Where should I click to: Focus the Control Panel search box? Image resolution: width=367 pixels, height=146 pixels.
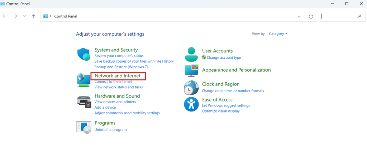tap(342, 16)
